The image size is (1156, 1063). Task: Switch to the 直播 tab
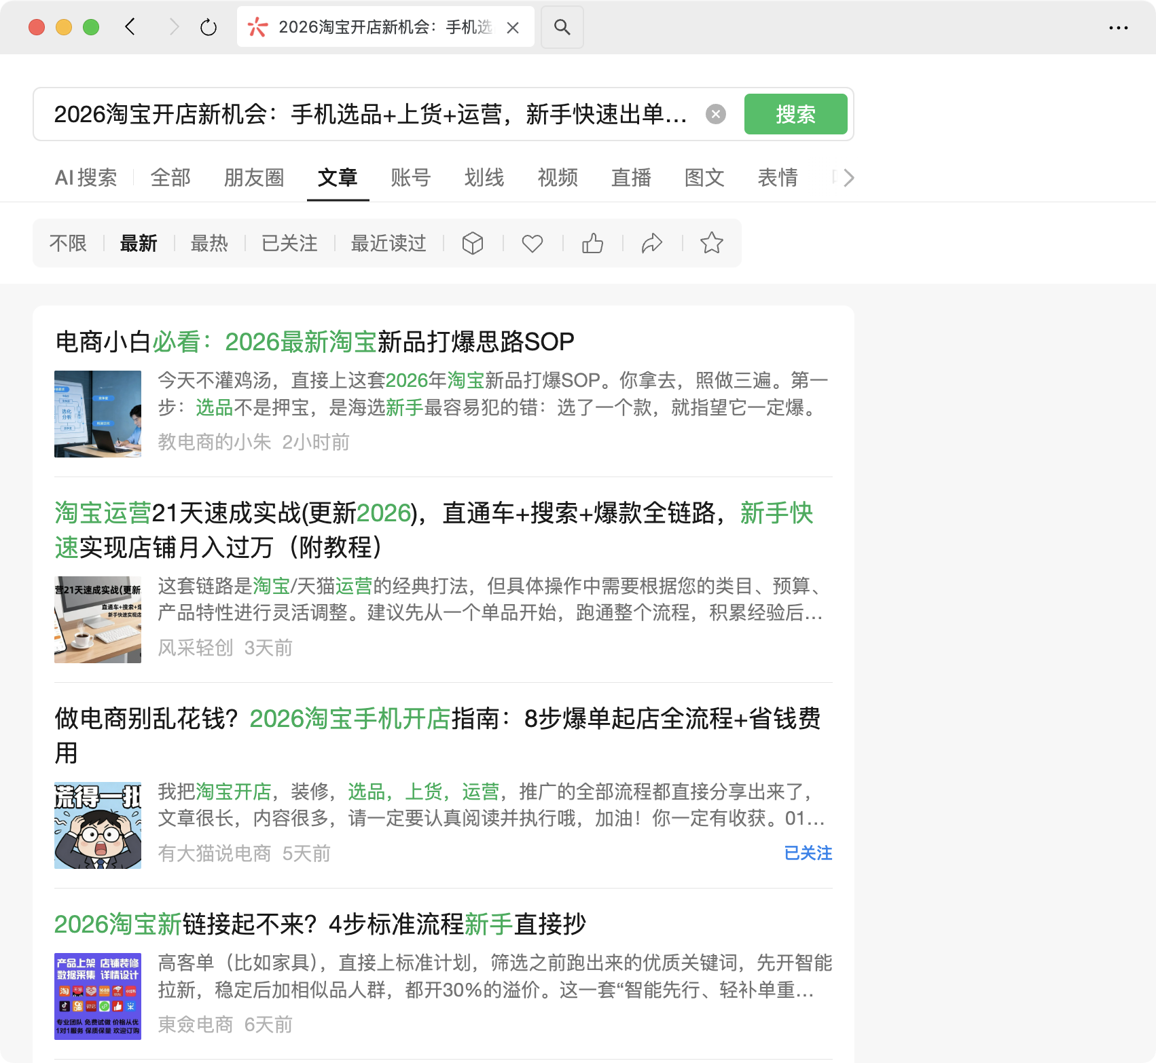coord(631,178)
